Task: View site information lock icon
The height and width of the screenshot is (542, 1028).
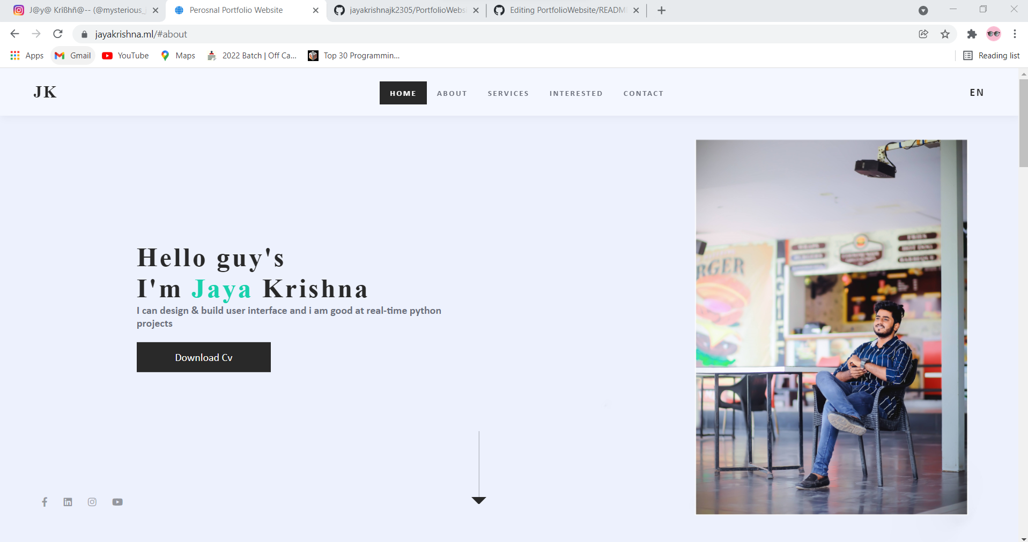Action: tap(84, 34)
